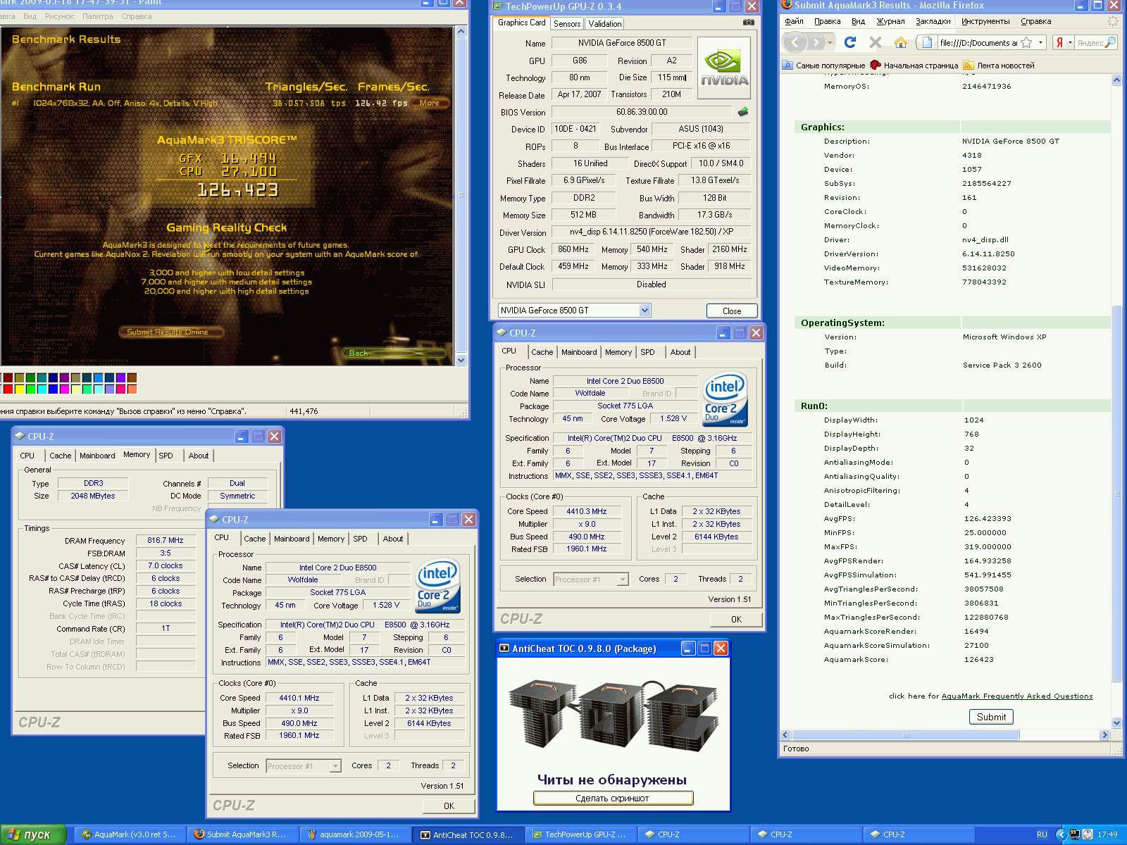The height and width of the screenshot is (845, 1127).
Task: Open Processor #1 dropdown in lower CPU-Z
Action: point(335,766)
